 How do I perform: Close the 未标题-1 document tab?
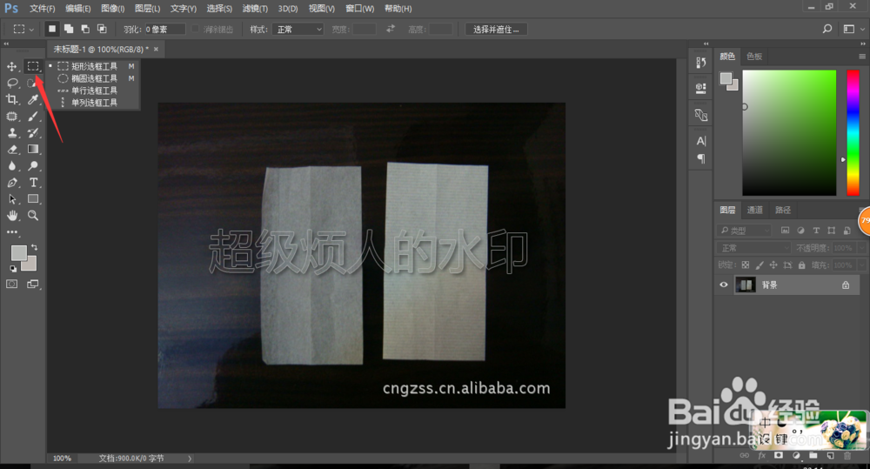[x=156, y=50]
